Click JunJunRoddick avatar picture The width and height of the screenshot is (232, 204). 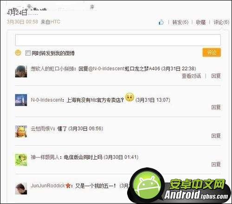(21, 189)
